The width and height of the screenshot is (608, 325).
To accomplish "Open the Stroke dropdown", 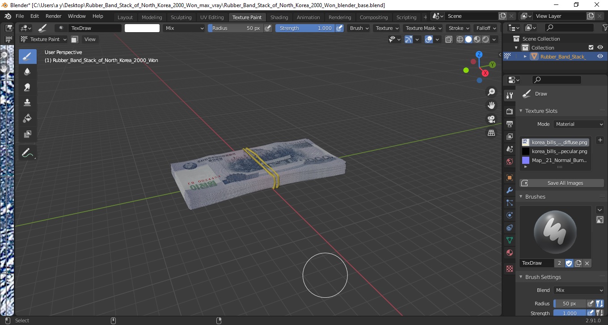I will point(459,28).
